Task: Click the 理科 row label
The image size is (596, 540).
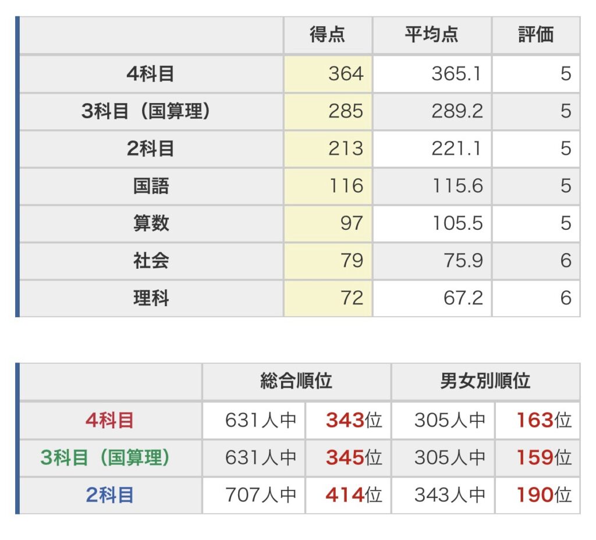Action: tap(151, 298)
